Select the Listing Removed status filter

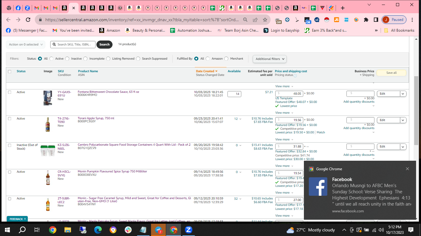(x=108, y=58)
